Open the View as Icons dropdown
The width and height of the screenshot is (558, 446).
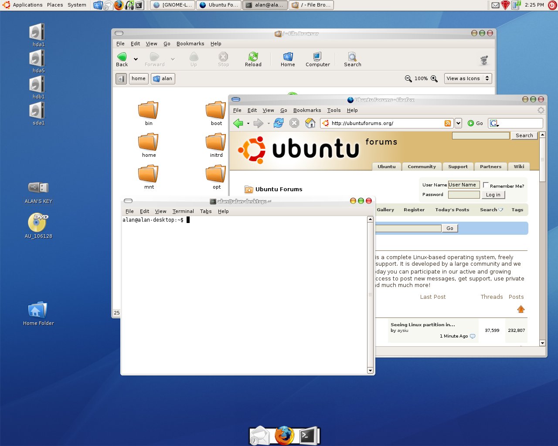pyautogui.click(x=468, y=78)
